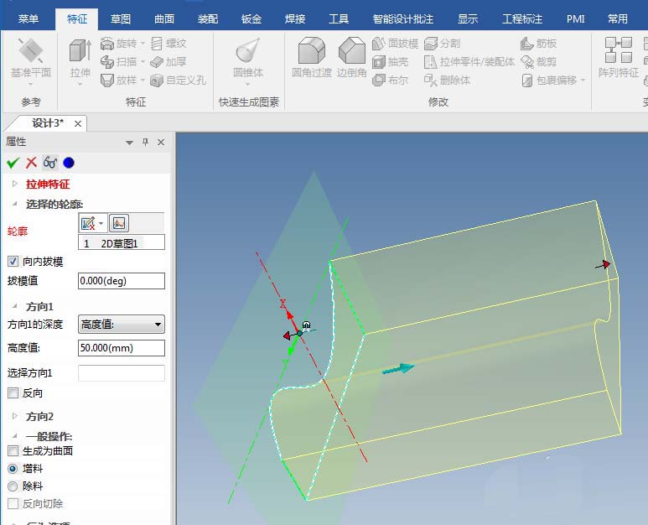Select the 增料 radio button
The width and height of the screenshot is (648, 525).
pyautogui.click(x=13, y=469)
